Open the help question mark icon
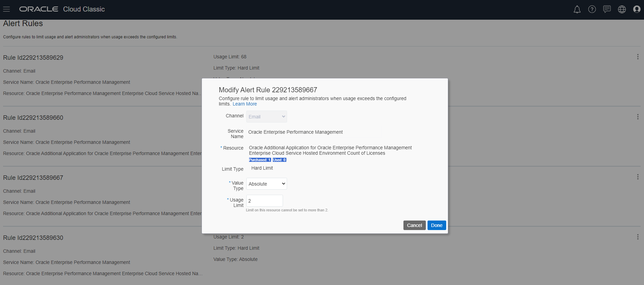 (x=592, y=9)
